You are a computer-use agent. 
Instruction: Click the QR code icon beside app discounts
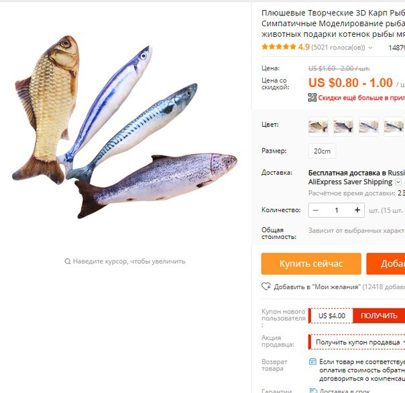312,98
